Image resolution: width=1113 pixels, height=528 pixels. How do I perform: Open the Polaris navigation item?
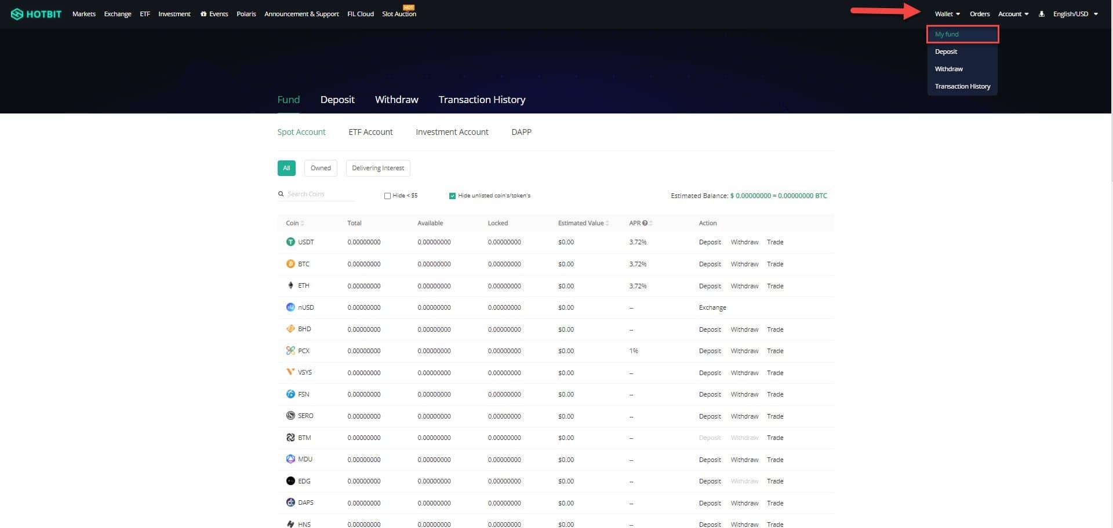(x=246, y=14)
